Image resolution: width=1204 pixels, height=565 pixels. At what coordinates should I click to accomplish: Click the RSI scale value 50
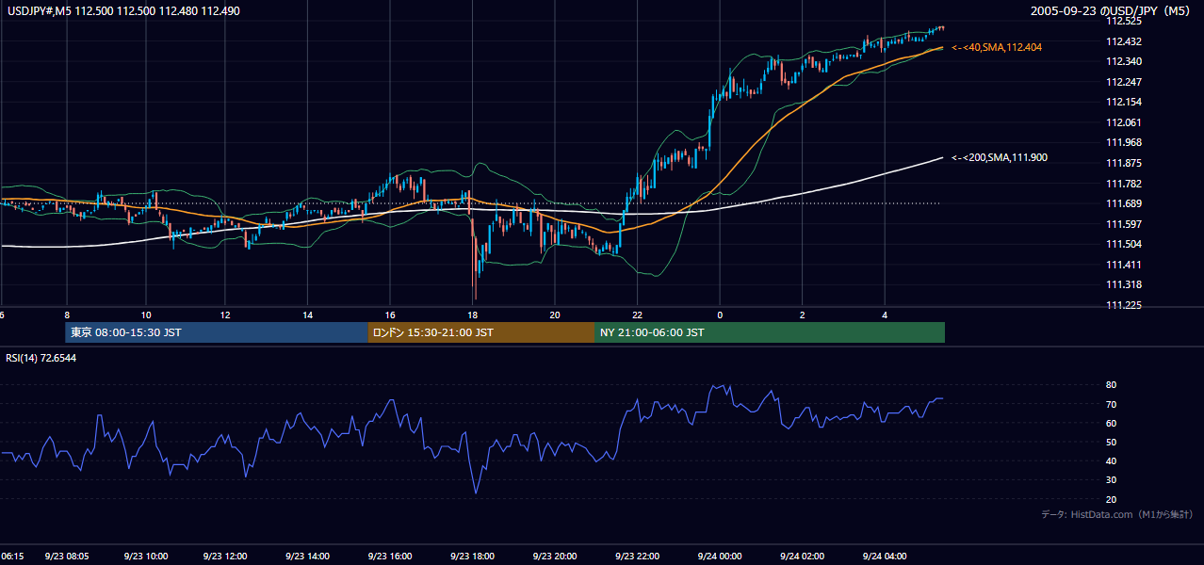[1112, 442]
